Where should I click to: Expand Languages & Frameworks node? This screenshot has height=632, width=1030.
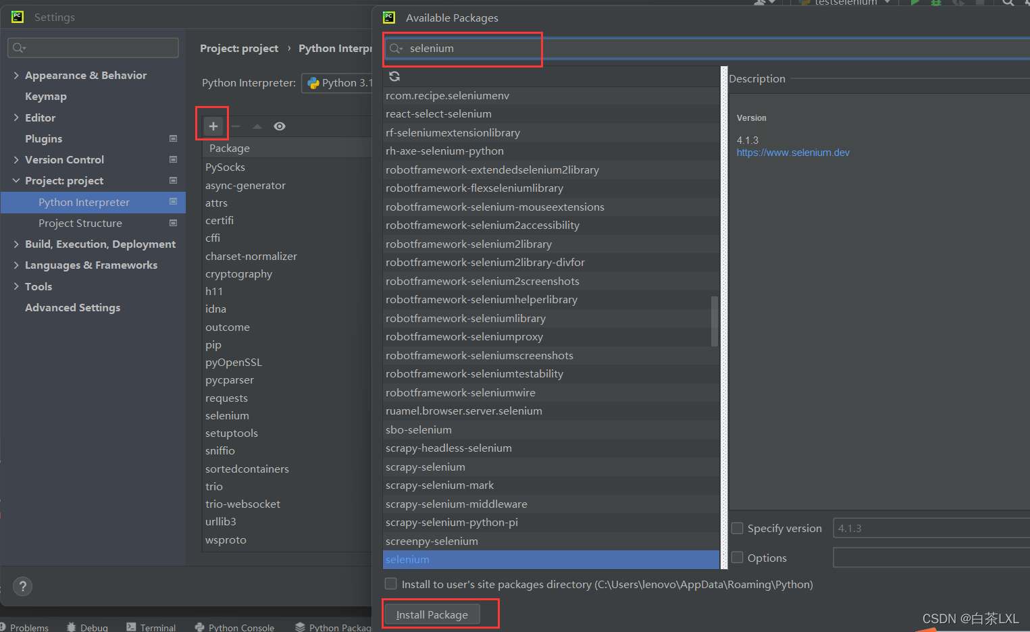coord(16,265)
